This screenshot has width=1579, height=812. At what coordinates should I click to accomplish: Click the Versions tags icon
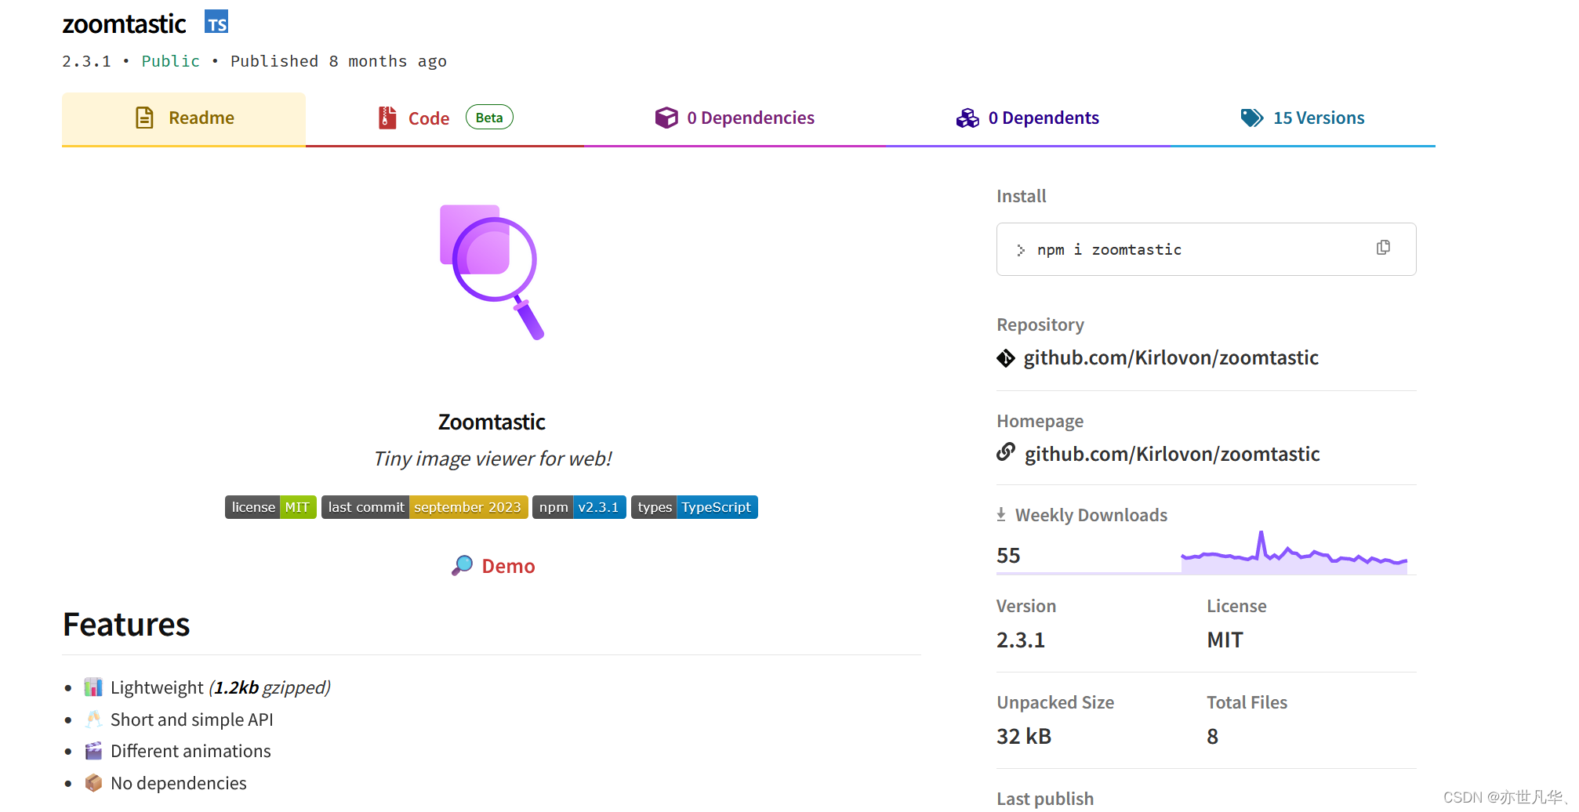pyautogui.click(x=1252, y=118)
